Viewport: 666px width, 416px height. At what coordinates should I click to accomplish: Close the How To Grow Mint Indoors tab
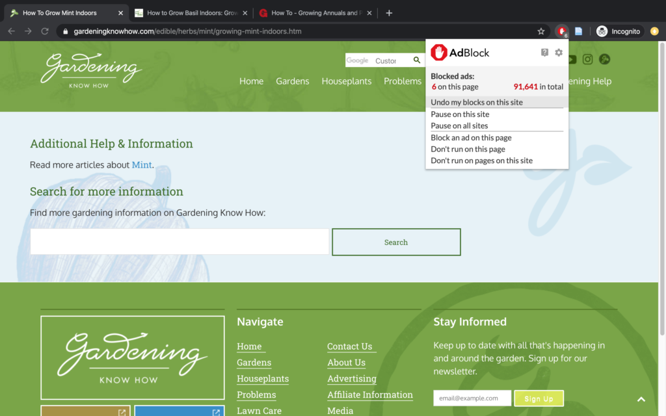click(120, 13)
